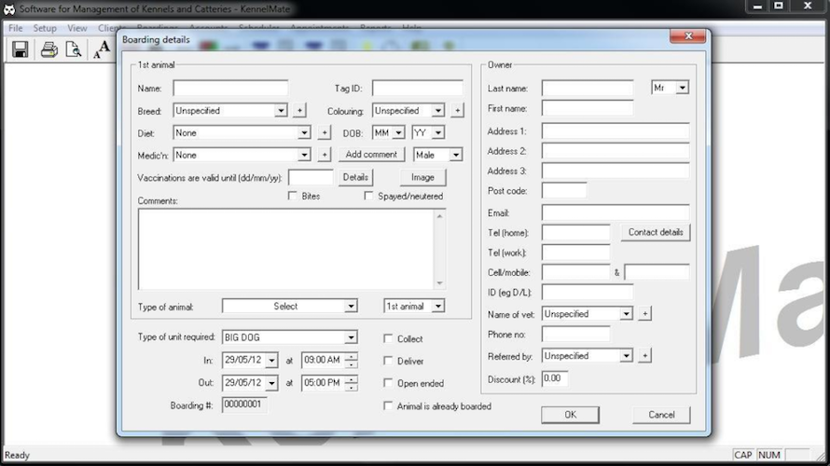
Task: Click the owner's Last name field
Action: pos(588,88)
